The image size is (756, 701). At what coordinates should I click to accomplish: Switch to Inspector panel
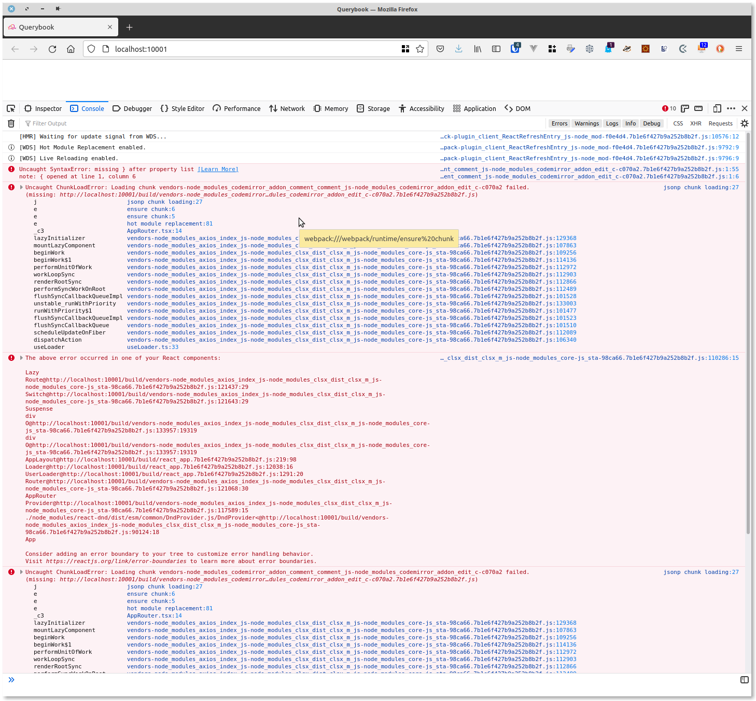tap(43, 108)
